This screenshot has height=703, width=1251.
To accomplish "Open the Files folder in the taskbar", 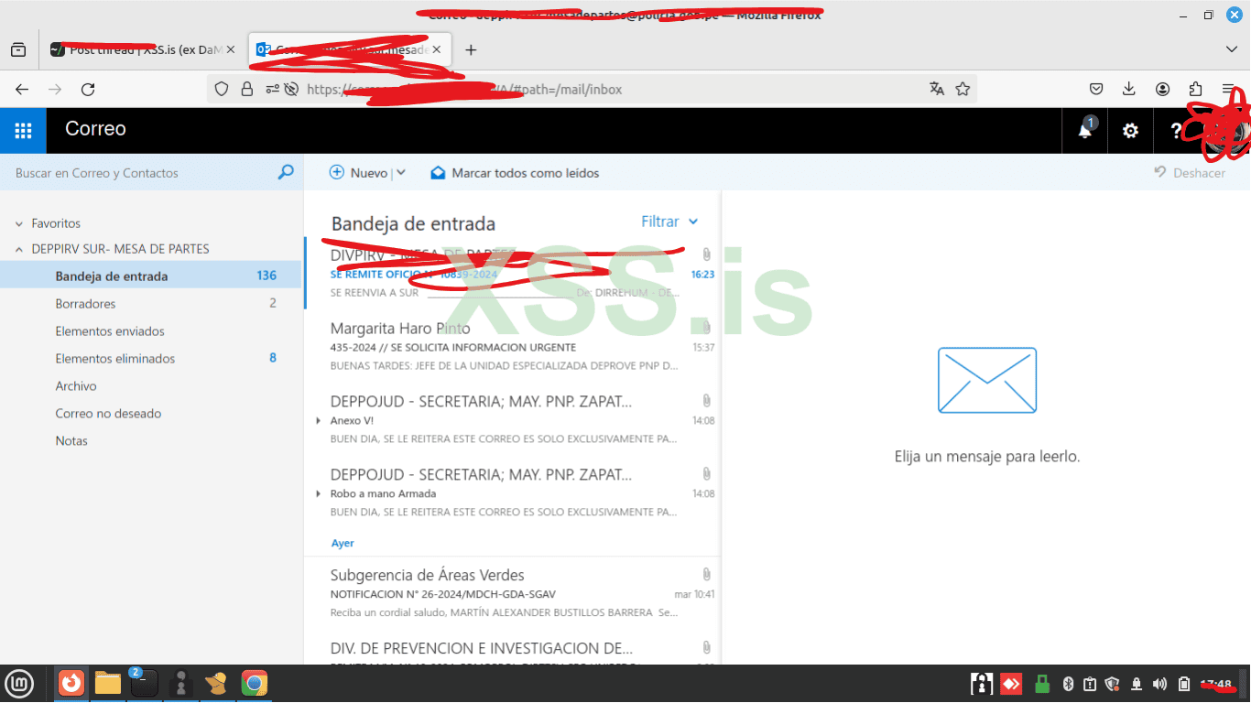I will click(108, 683).
